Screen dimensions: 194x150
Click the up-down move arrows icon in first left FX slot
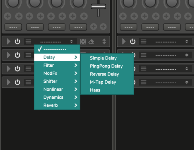tap(104, 42)
